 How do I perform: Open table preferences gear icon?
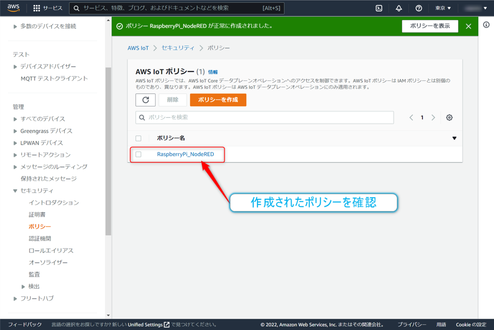[x=450, y=117]
